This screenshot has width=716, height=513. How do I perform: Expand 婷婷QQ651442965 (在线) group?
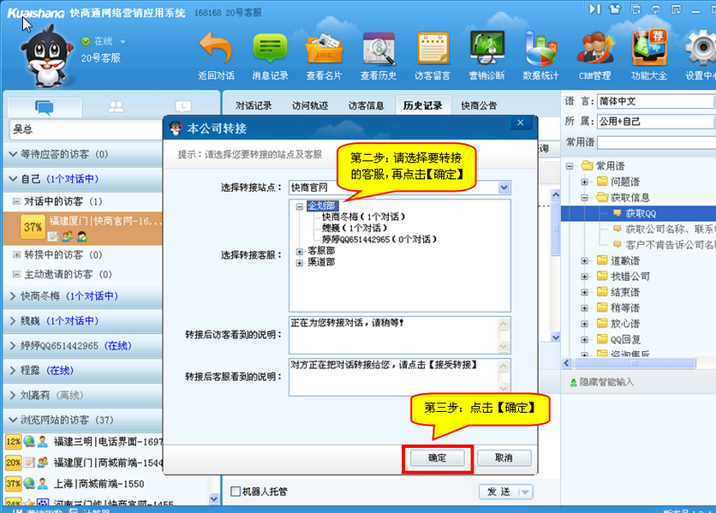coord(13,345)
